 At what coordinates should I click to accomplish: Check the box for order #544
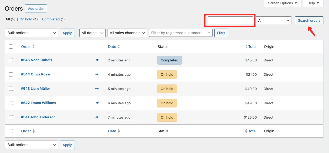11,74
